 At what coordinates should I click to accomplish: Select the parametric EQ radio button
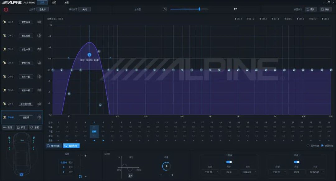[322, 146]
